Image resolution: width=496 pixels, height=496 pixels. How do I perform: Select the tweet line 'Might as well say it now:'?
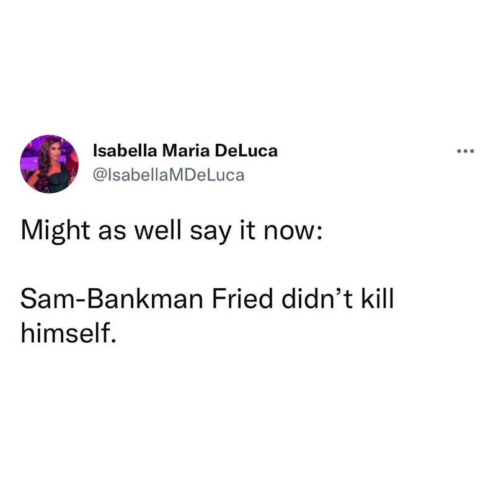[x=172, y=231]
